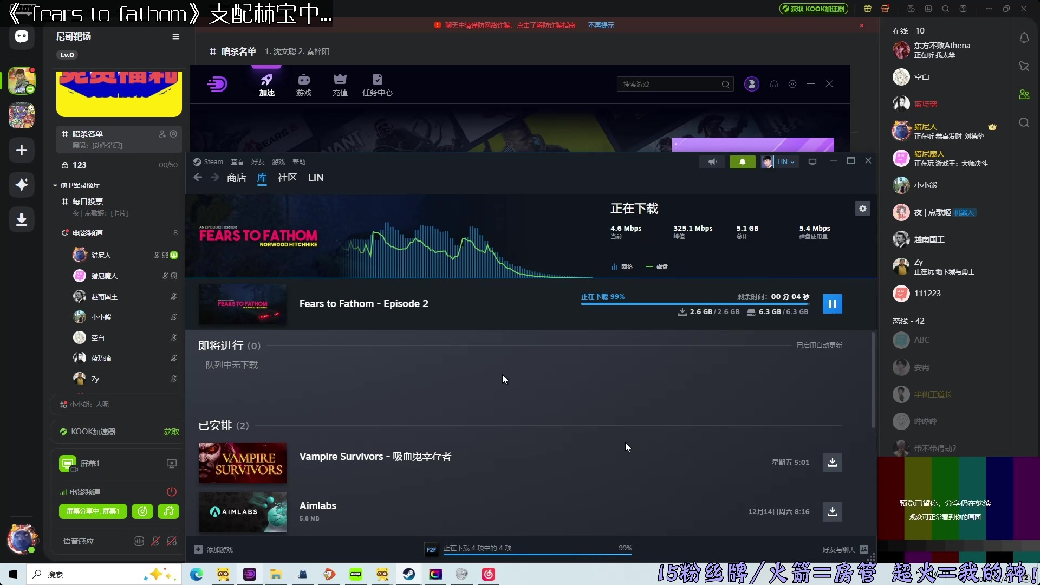Open the 123 locked voice channel

coord(119,165)
